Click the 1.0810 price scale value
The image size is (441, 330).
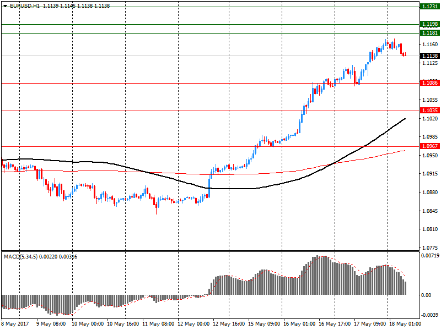point(430,229)
